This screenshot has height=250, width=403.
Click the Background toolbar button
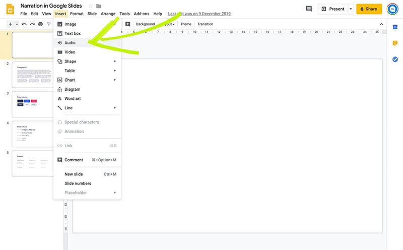click(145, 24)
